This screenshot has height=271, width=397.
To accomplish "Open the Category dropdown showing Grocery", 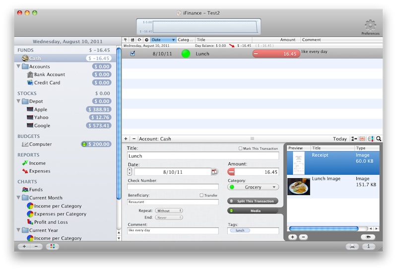I will [x=253, y=187].
